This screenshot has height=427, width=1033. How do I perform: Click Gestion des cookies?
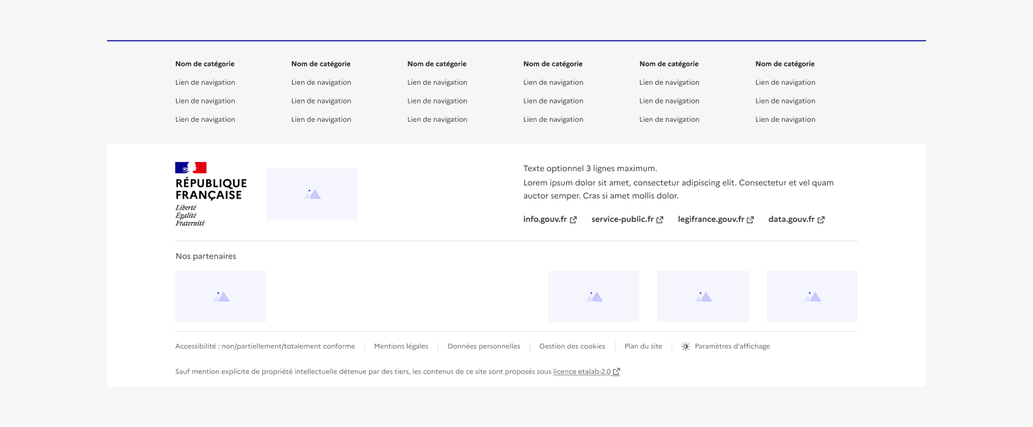(x=572, y=346)
